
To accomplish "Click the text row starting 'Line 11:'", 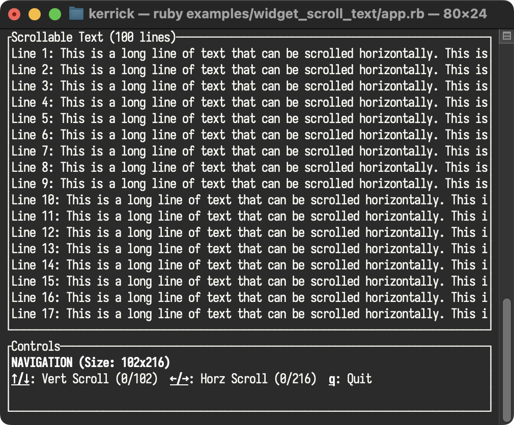I will tap(249, 216).
